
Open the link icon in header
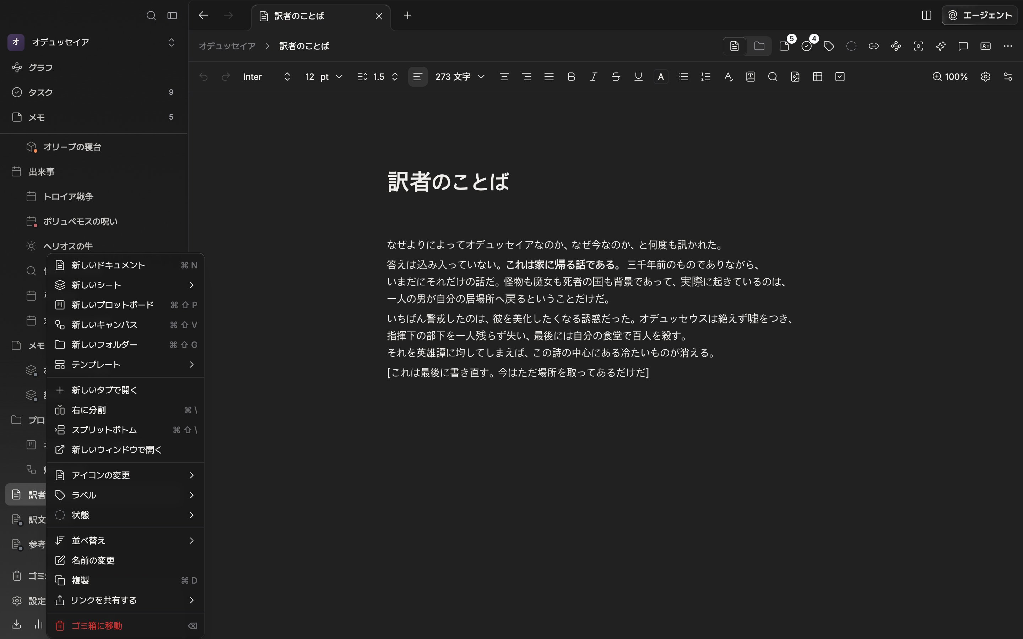(874, 46)
